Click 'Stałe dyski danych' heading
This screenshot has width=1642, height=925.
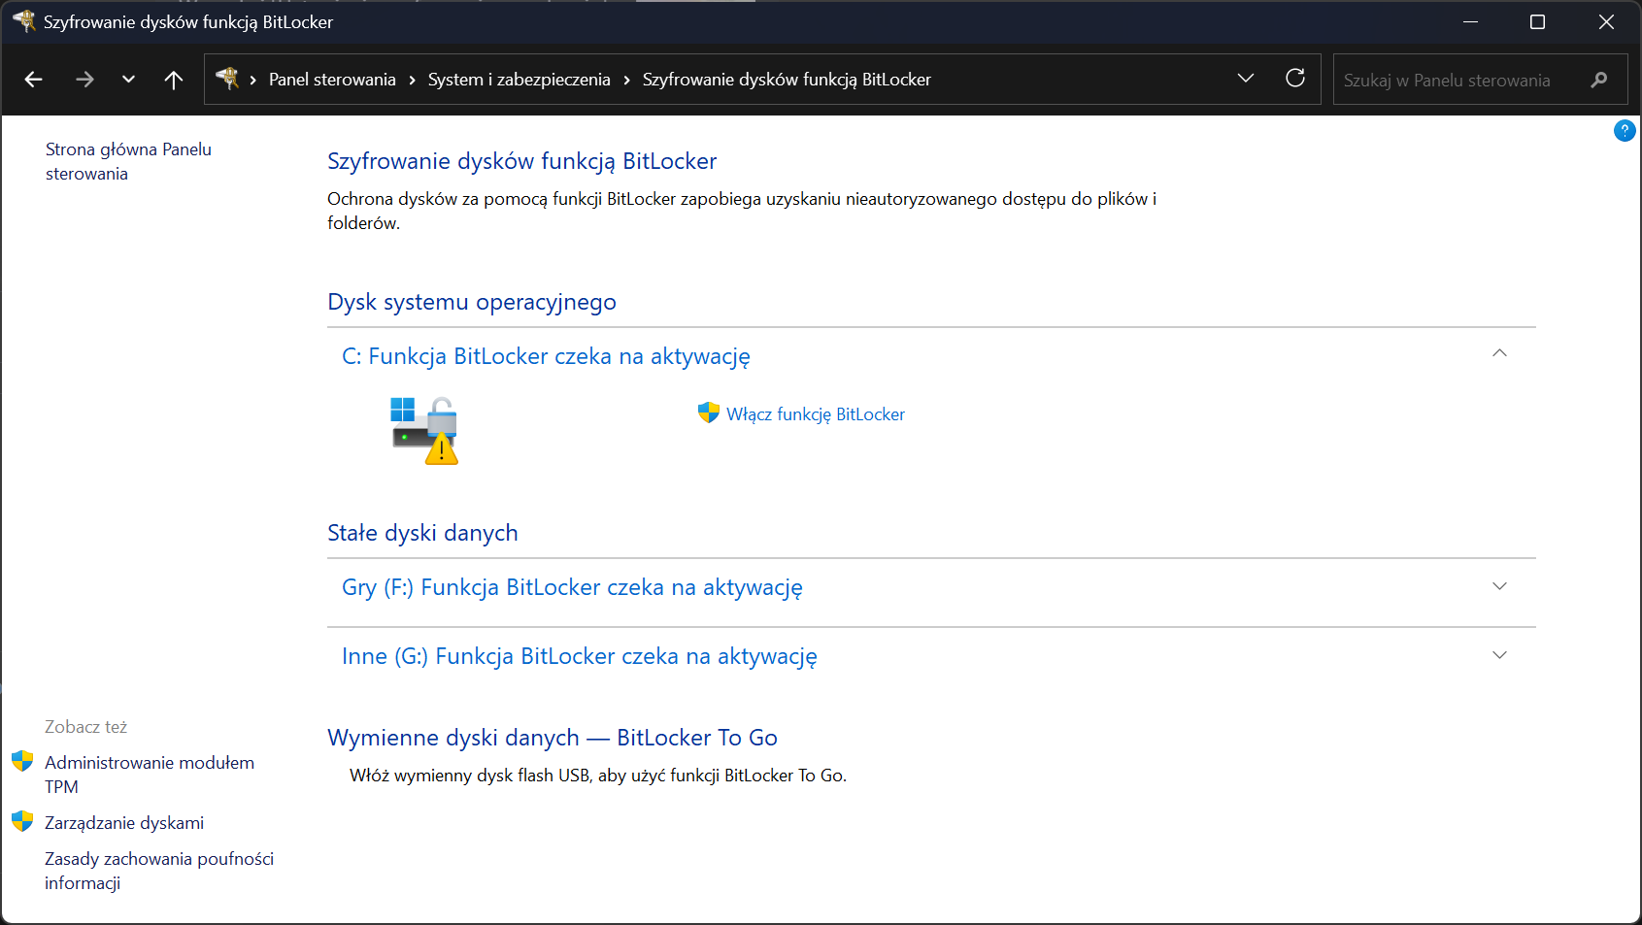[x=422, y=533]
